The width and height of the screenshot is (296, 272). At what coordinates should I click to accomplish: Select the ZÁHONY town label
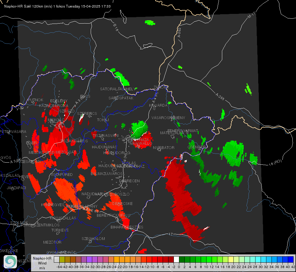pyautogui.click(x=161, y=87)
